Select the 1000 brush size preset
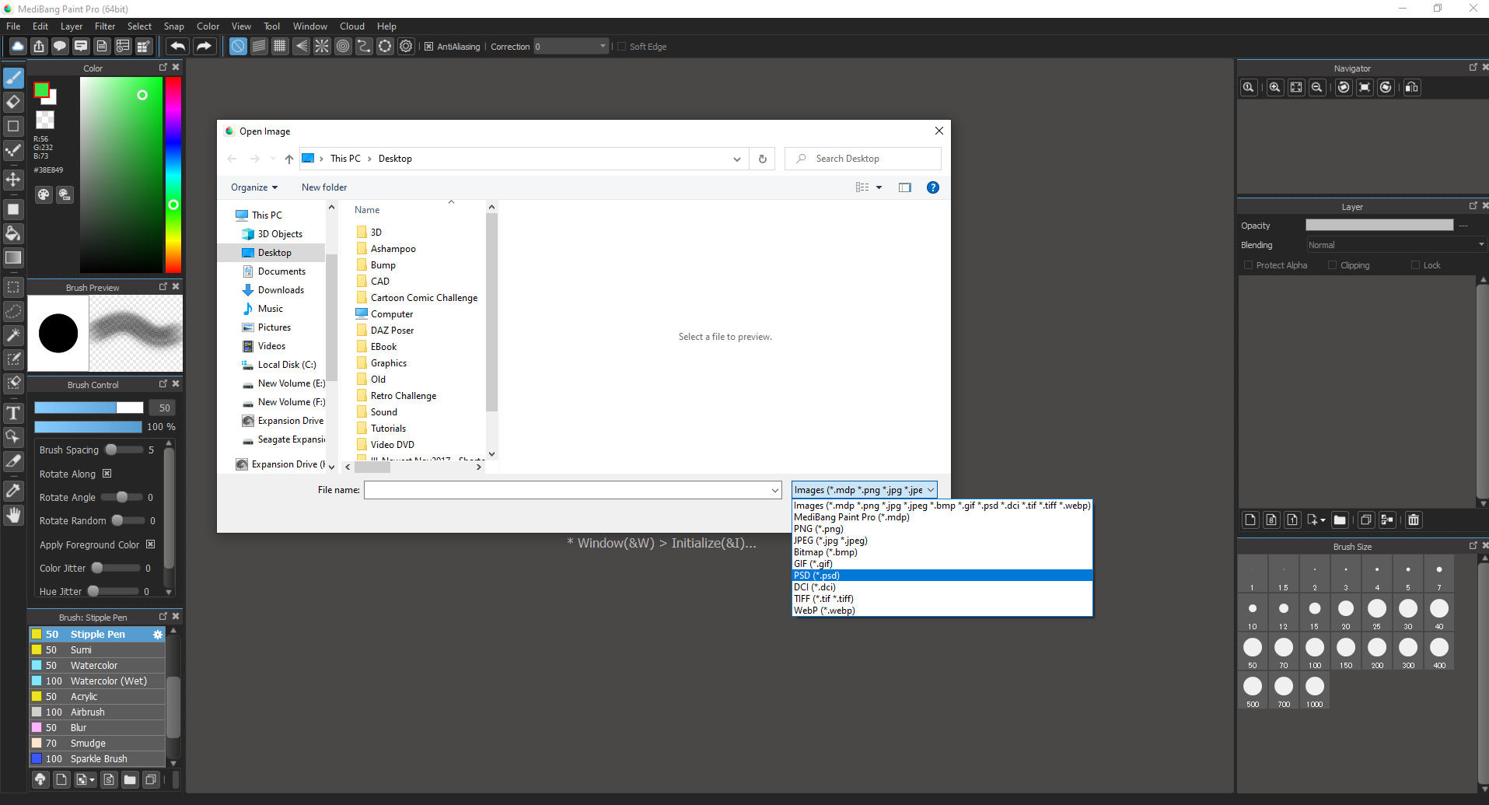Viewport: 1489px width, 805px height. tap(1315, 690)
